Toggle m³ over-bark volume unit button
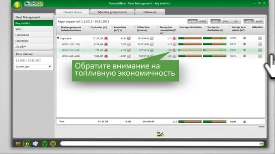 (x=192, y=21)
